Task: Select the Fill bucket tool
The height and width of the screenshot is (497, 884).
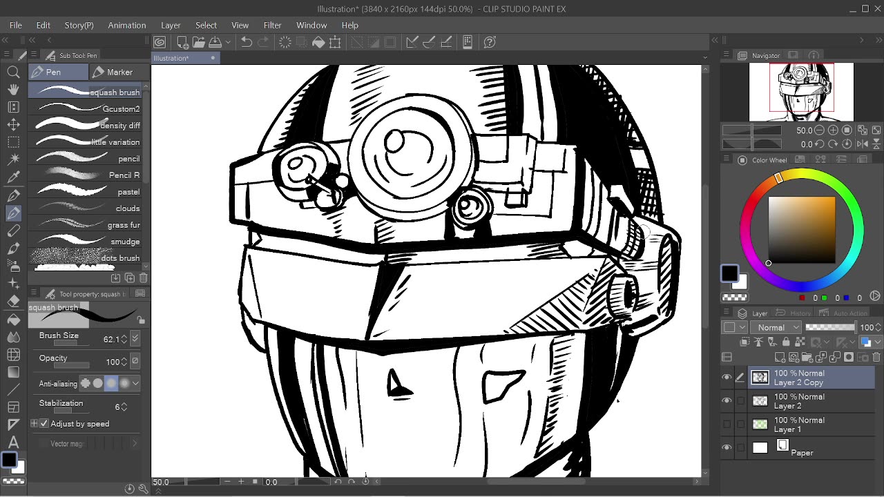Action: tap(13, 320)
